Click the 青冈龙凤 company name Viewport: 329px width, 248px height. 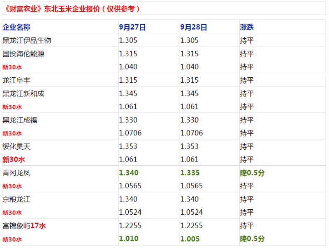tap(16, 173)
